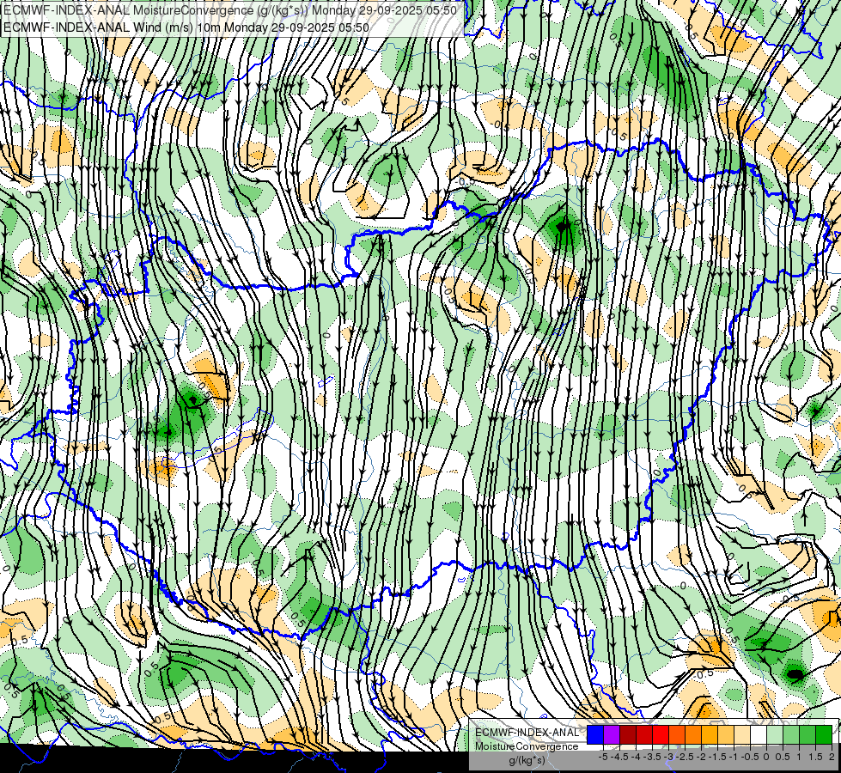841x773 pixels.
Task: Select the MoistureConvergence title line
Action: coord(230,10)
